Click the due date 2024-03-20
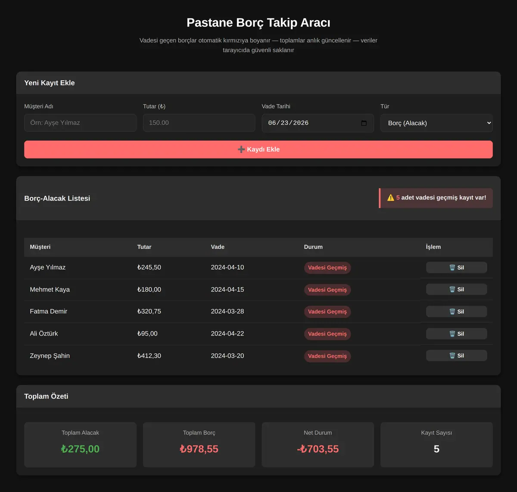 point(227,356)
